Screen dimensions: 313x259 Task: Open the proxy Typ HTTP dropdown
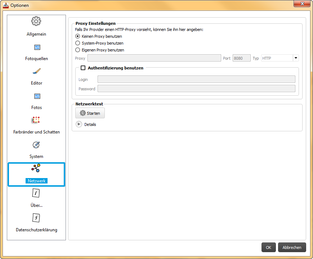coord(296,58)
